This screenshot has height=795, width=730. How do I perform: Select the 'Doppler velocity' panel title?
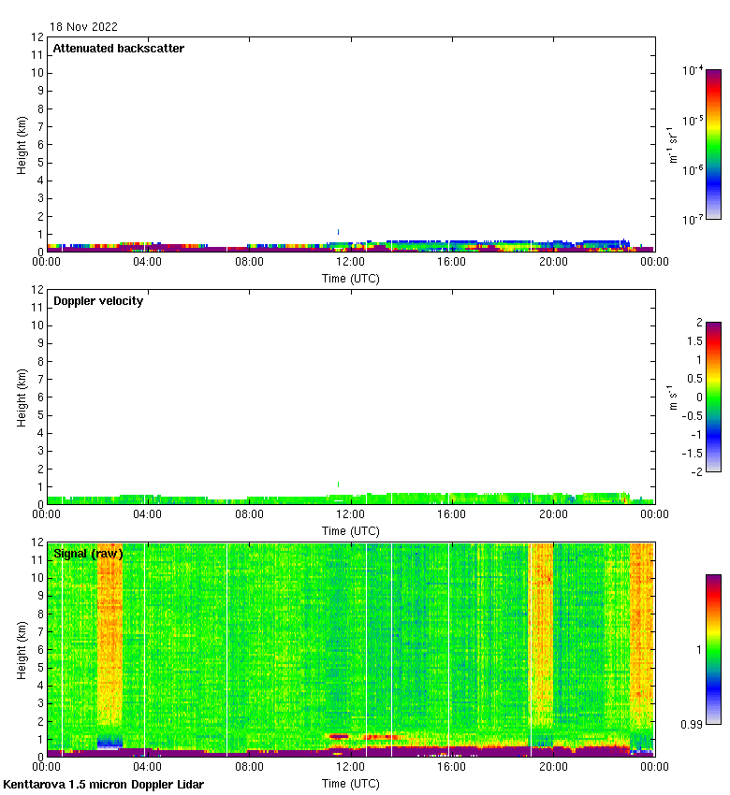pyautogui.click(x=98, y=301)
